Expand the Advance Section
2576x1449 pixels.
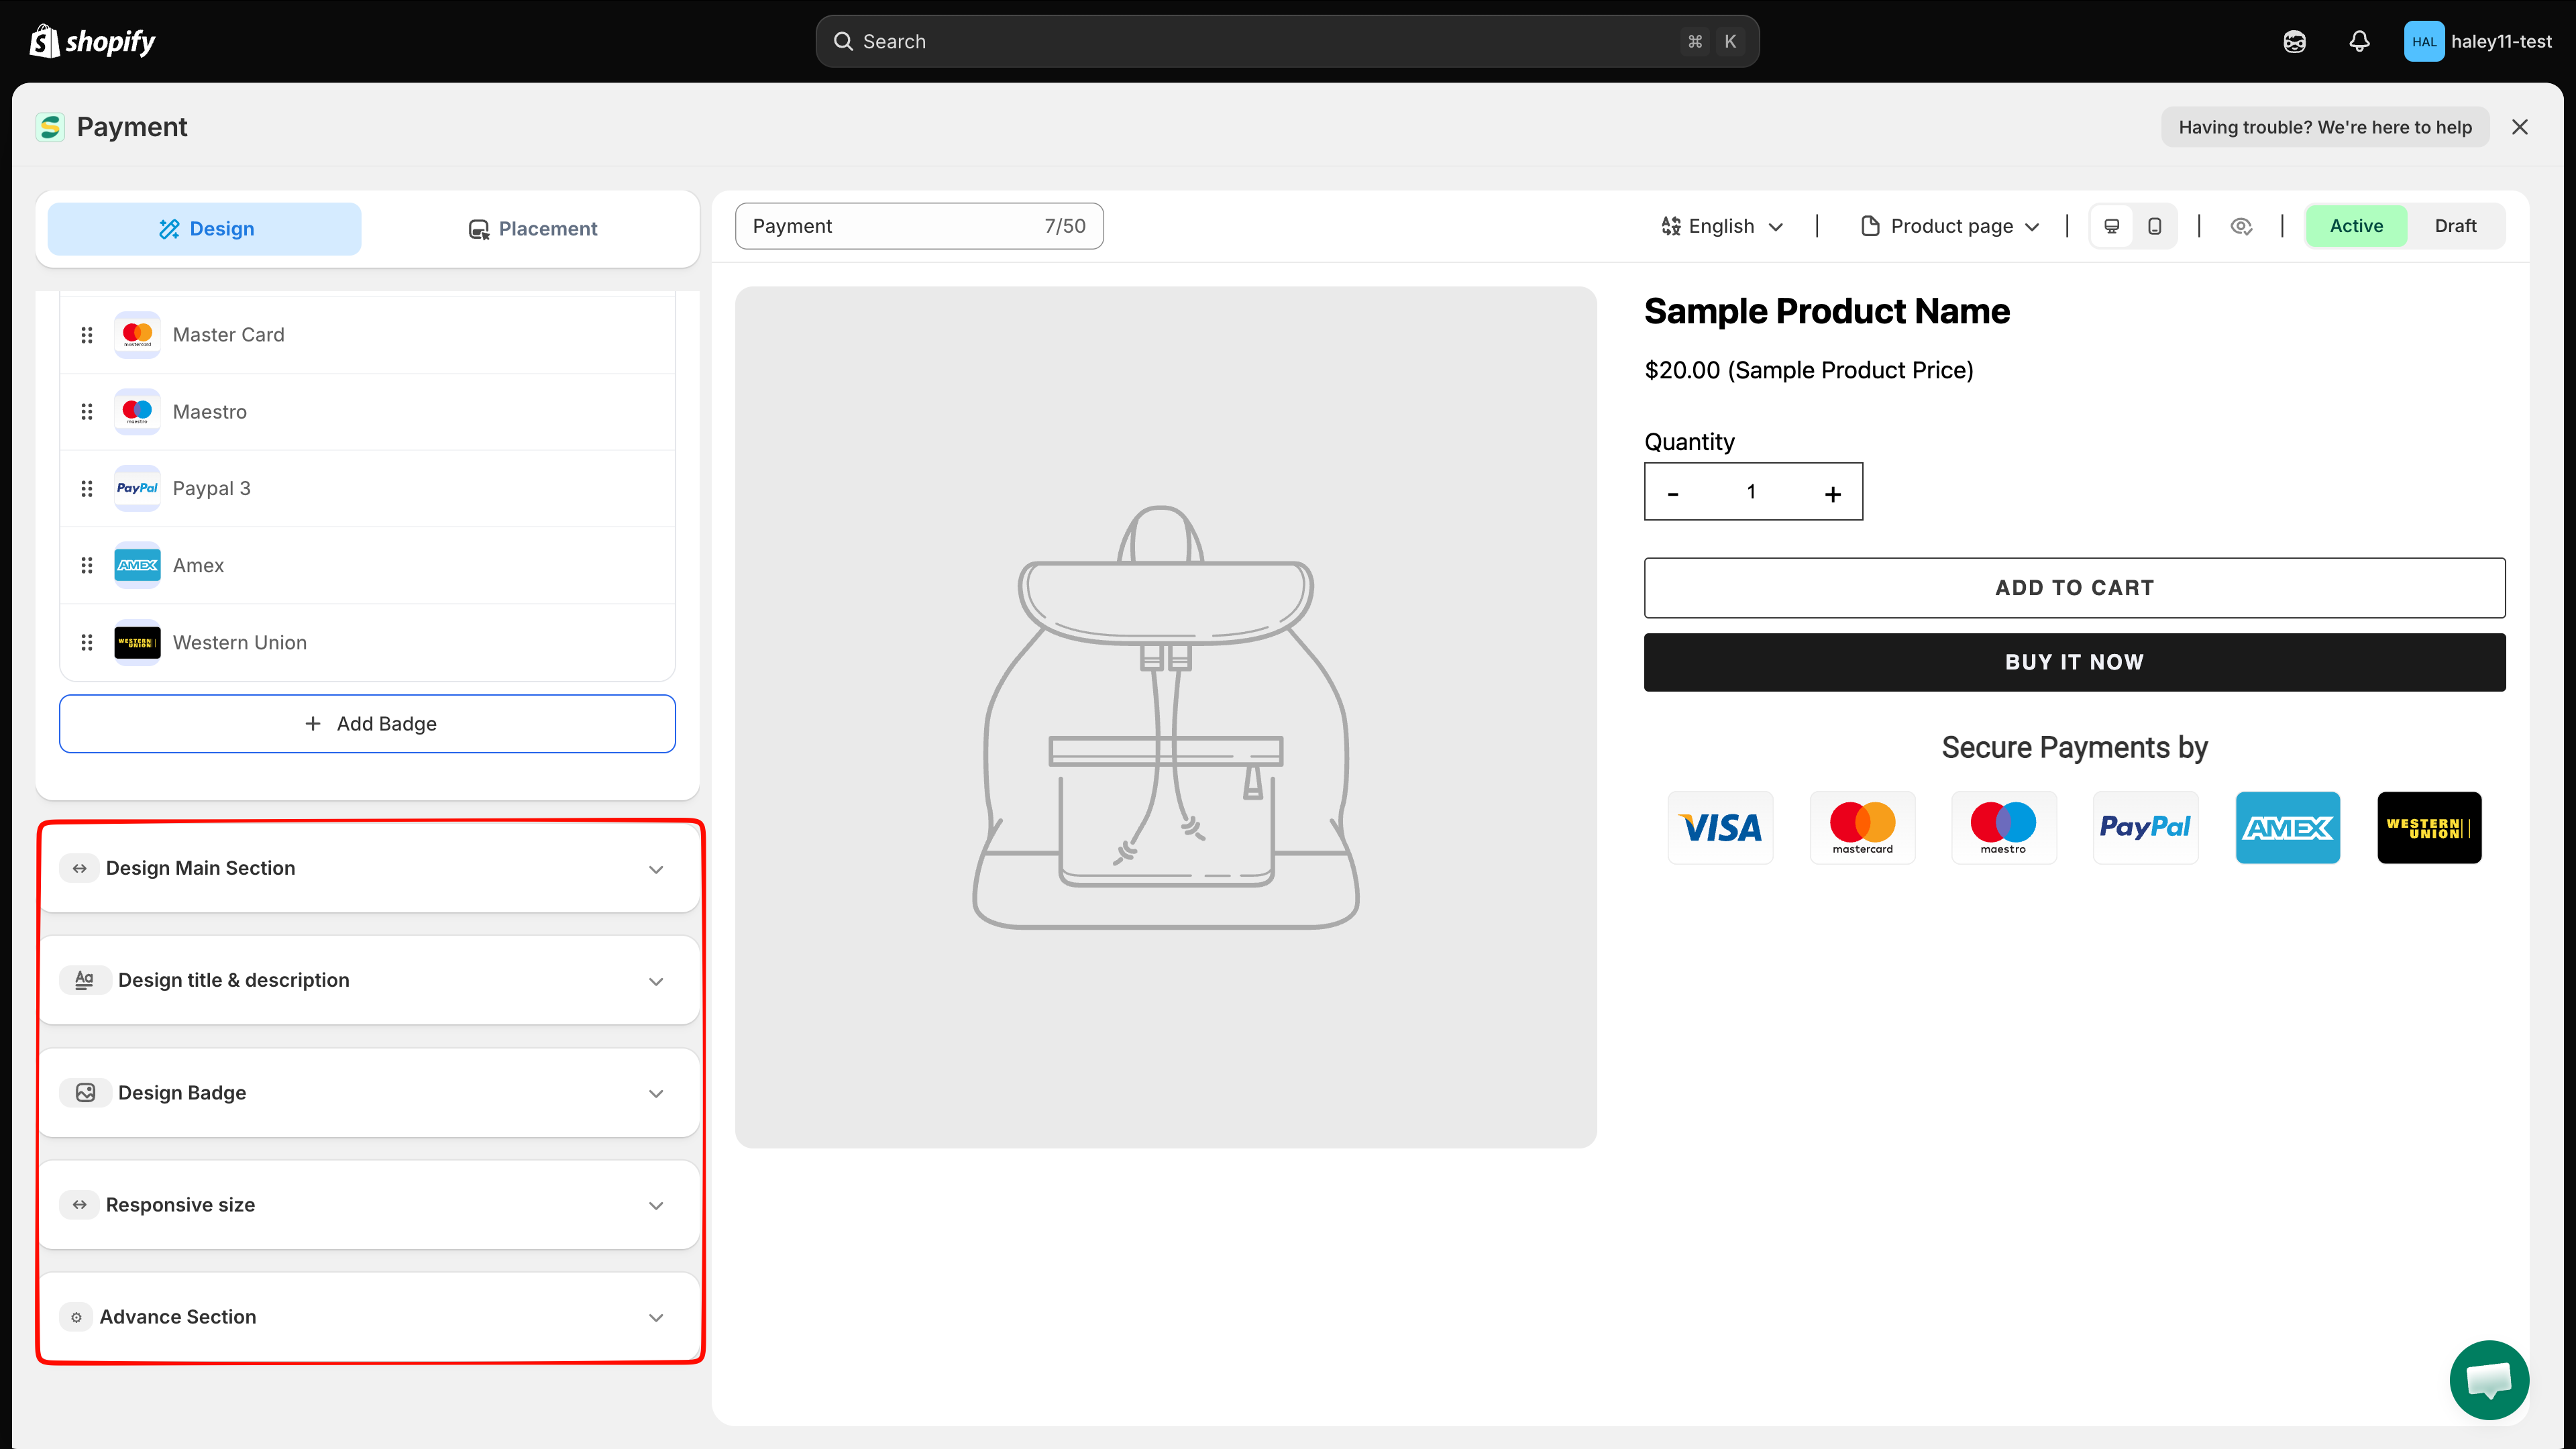[368, 1316]
